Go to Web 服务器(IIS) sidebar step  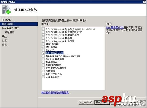pos(11,28)
